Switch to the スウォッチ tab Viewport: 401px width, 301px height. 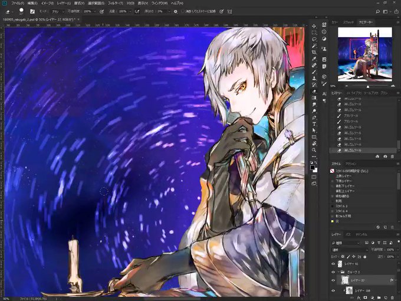[348, 22]
